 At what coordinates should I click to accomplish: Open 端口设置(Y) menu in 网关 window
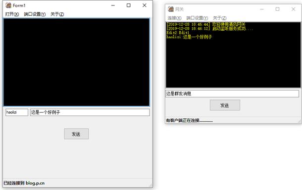tap(197, 18)
